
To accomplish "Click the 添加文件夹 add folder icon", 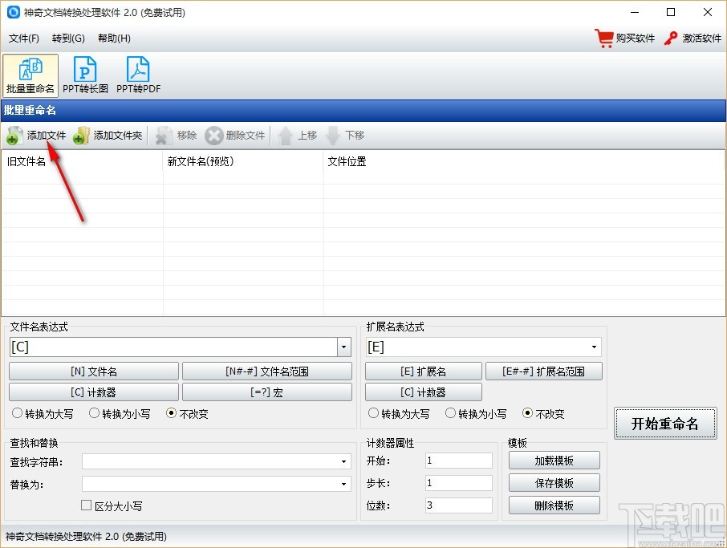I will [x=81, y=136].
